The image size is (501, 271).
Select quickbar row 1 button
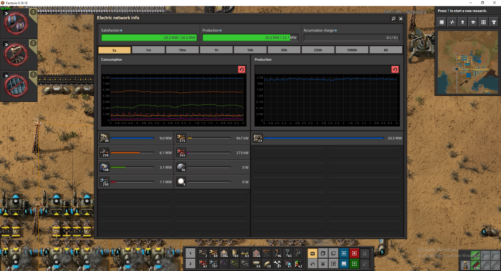[190, 253]
